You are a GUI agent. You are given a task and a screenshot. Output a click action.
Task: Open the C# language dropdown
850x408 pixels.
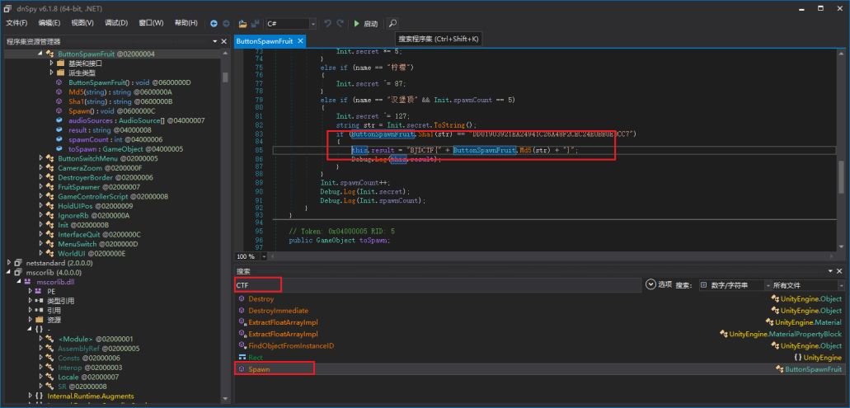tap(312, 24)
